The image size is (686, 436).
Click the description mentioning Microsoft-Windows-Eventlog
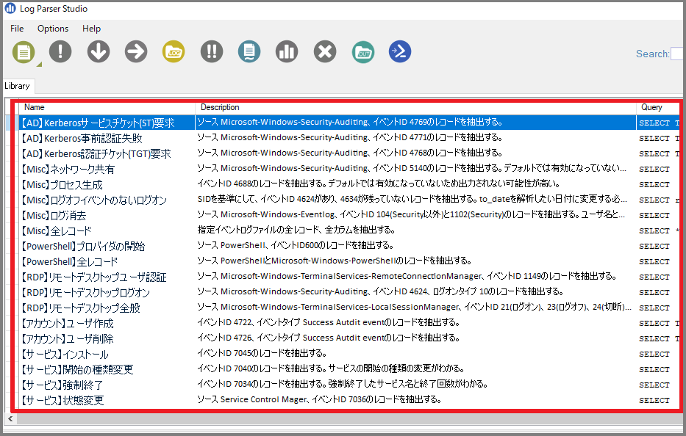point(411,214)
